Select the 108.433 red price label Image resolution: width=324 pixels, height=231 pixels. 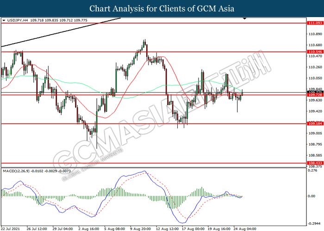click(315, 163)
